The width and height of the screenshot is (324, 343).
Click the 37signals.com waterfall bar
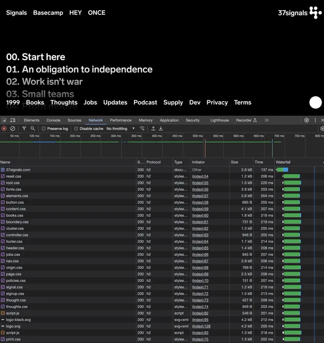[x=282, y=170]
